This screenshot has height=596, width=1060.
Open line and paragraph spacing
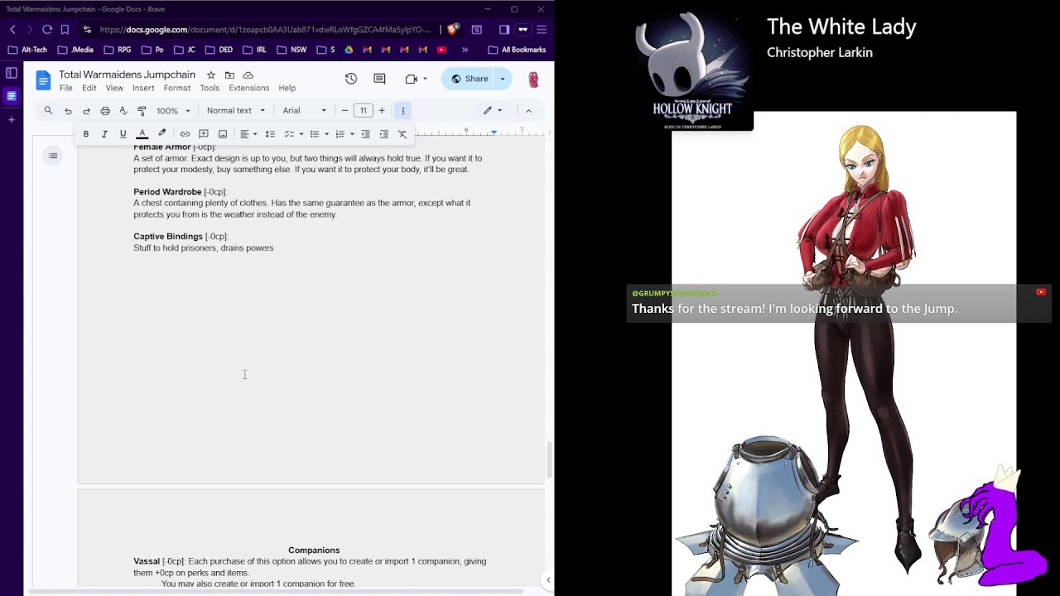point(270,134)
